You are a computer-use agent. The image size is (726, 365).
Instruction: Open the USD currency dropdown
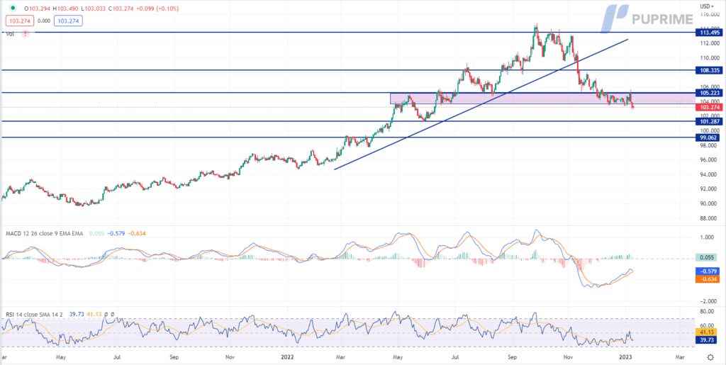pyautogui.click(x=707, y=6)
